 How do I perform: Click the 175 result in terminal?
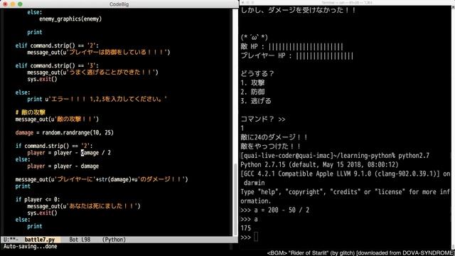(x=246, y=228)
